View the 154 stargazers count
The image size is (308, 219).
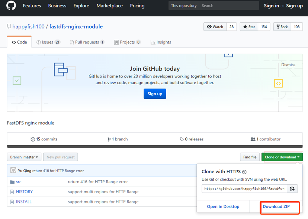pyautogui.click(x=264, y=27)
